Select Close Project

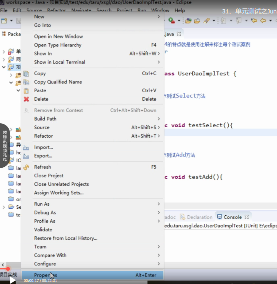[x=92, y=176]
